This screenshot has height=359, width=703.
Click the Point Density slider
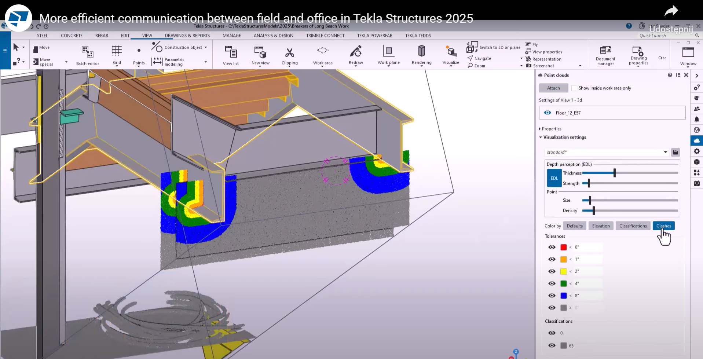click(630, 210)
